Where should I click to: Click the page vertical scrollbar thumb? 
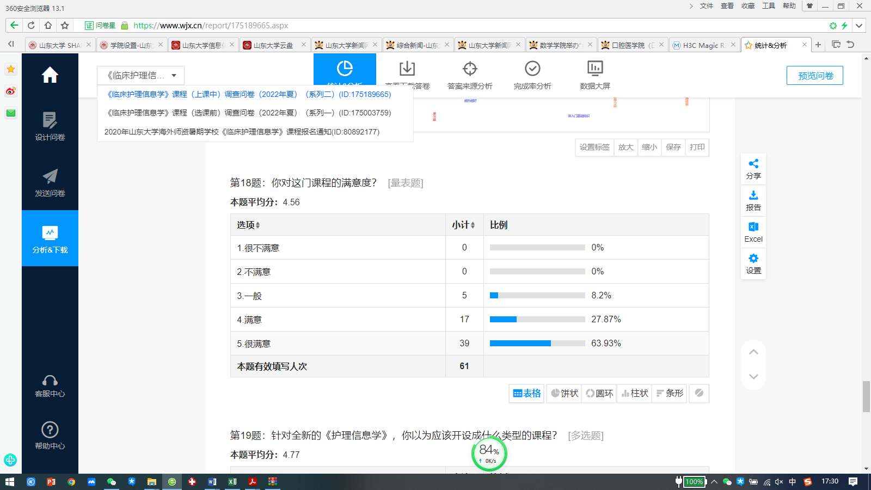(x=866, y=396)
